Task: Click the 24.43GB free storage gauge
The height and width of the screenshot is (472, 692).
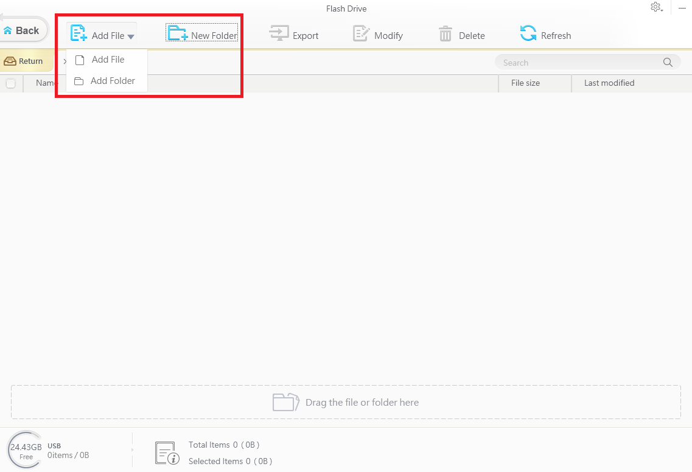Action: (26, 451)
